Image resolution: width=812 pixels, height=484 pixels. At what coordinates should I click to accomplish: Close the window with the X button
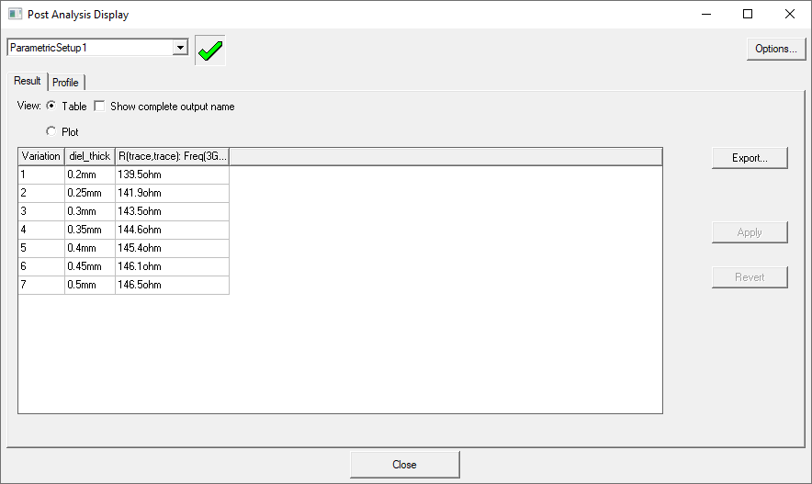point(789,14)
